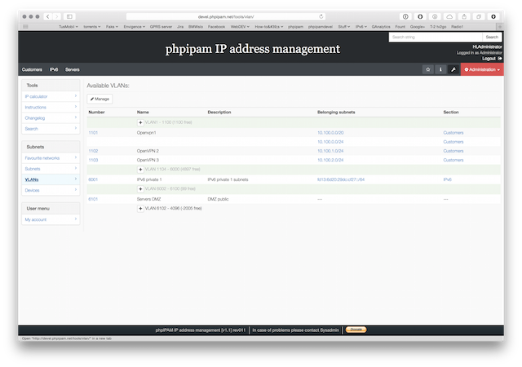
Task: Focus the Search string input field
Action: (436, 37)
